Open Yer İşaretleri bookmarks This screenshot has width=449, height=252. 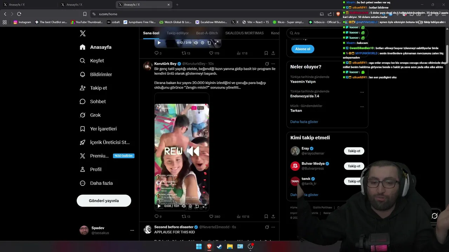(x=98, y=129)
